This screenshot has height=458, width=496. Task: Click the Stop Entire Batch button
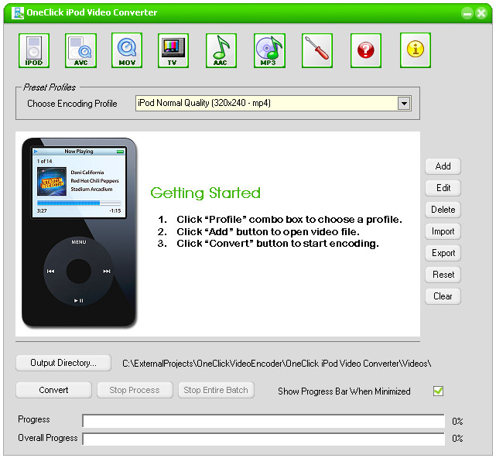pos(216,390)
